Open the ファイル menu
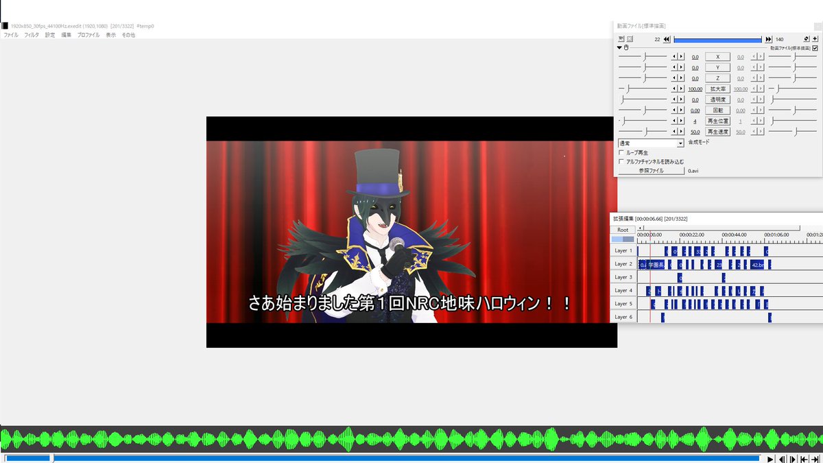The image size is (823, 463). tap(11, 35)
